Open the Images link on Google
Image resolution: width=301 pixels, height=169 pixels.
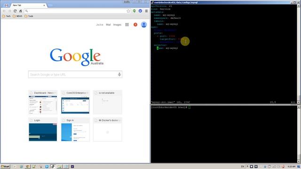point(117,25)
